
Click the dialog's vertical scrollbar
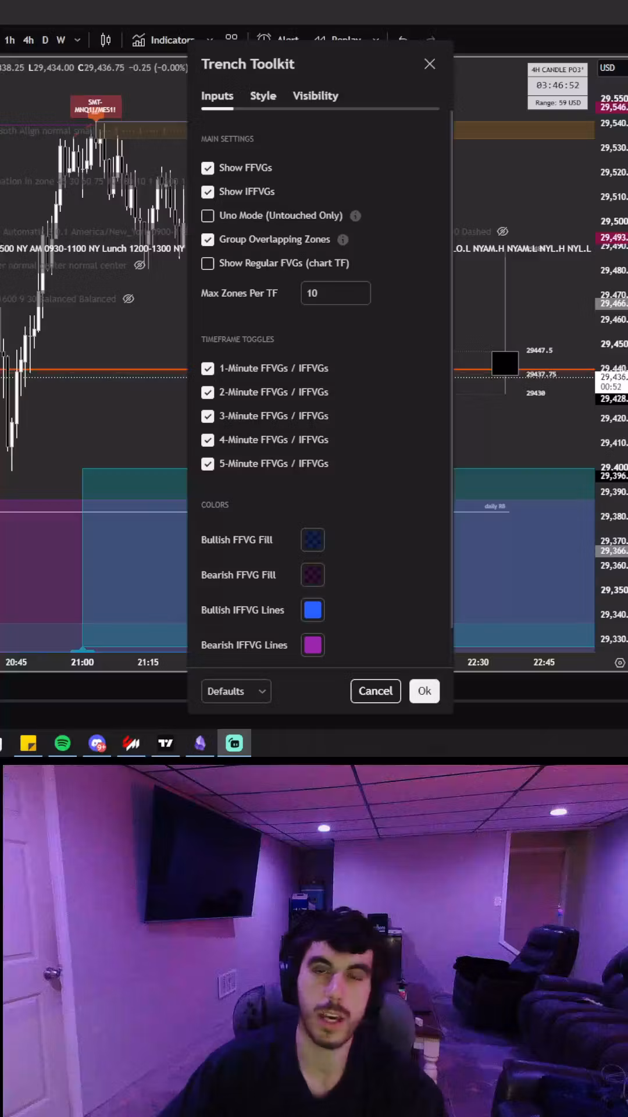(x=451, y=369)
